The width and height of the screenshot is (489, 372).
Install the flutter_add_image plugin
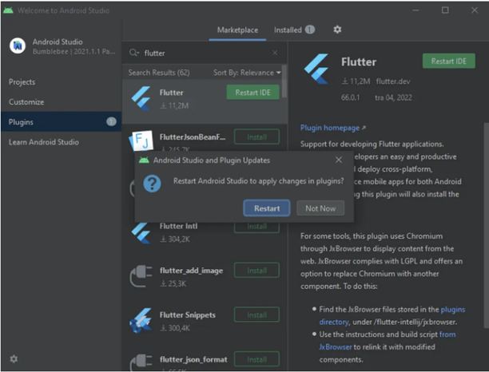click(256, 271)
